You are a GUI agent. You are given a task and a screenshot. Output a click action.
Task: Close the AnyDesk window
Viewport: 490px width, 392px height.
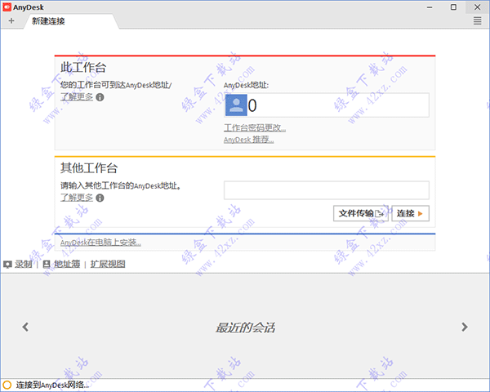pos(477,7)
